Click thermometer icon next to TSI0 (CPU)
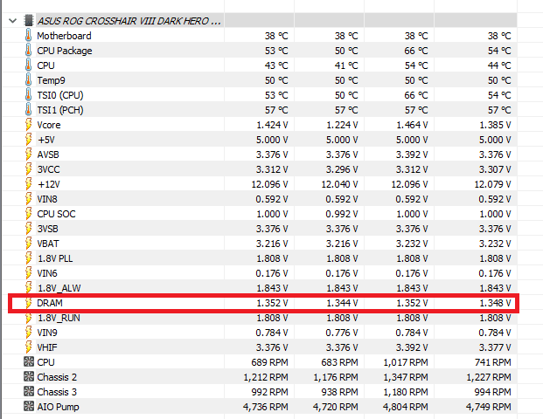This screenshot has height=419, width=543. click(x=28, y=95)
